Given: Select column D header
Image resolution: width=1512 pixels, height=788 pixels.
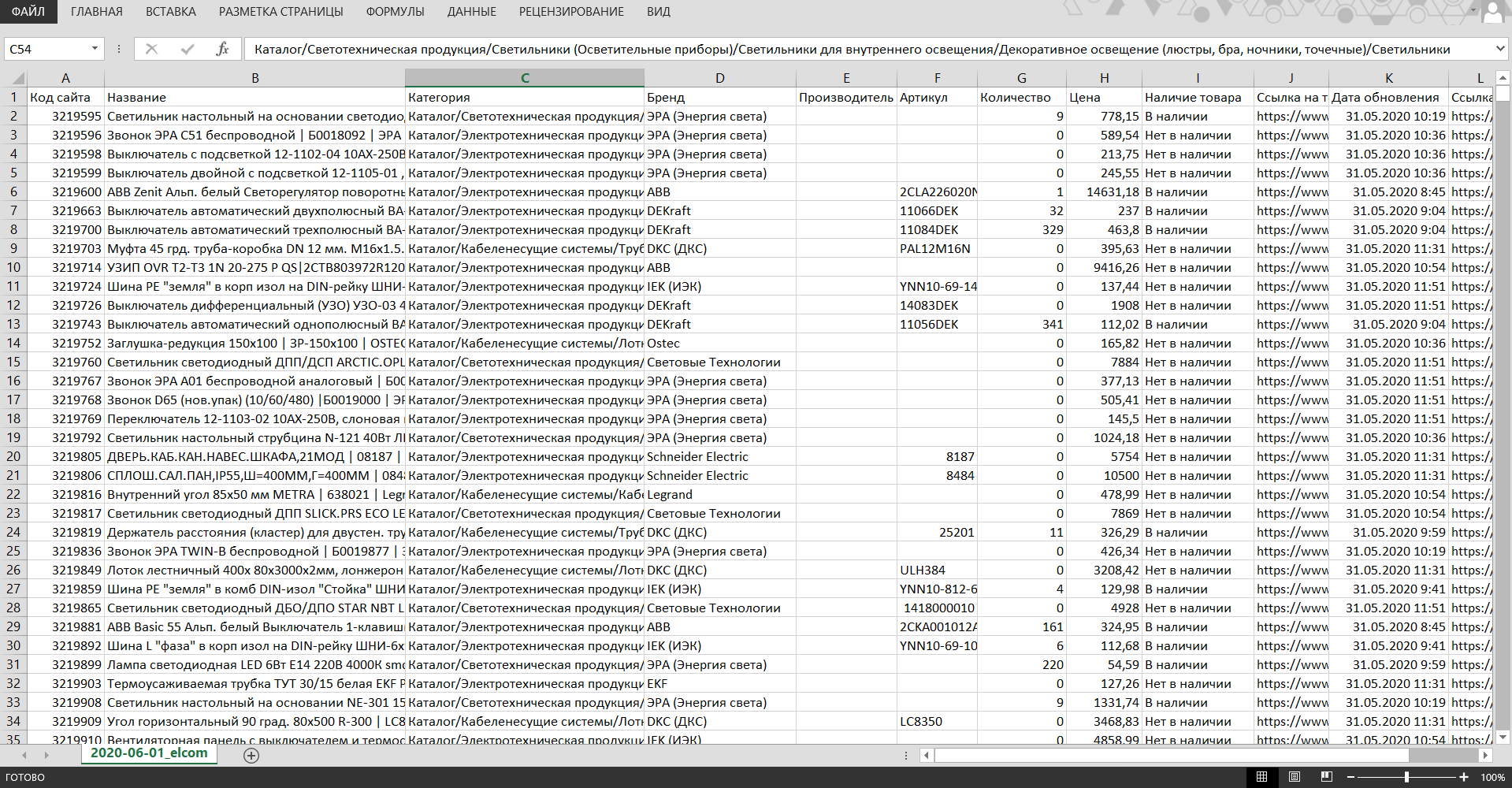Looking at the screenshot, I should 719,78.
